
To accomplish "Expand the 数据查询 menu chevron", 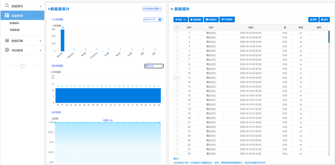I will point(40,6).
